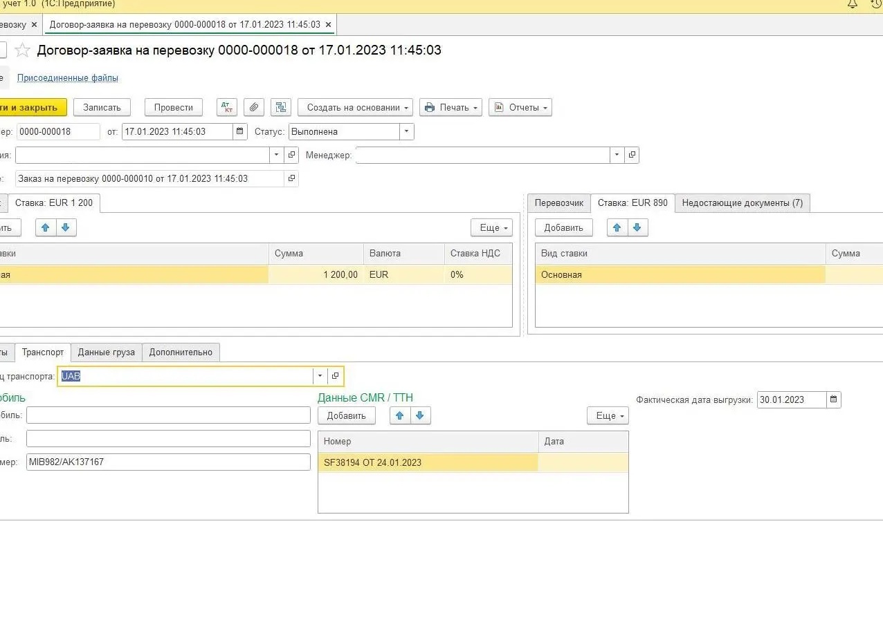Open the Менеджер linked record icon
Image resolution: width=883 pixels, height=640 pixels.
(631, 155)
